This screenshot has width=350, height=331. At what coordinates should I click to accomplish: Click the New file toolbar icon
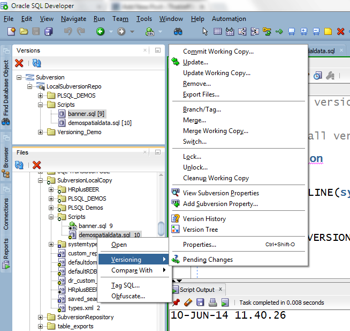(x=11, y=32)
